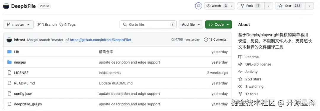Image resolution: width=320 pixels, height=111 pixels.
Task: Open the 3 watching link
Action: click(x=254, y=86)
